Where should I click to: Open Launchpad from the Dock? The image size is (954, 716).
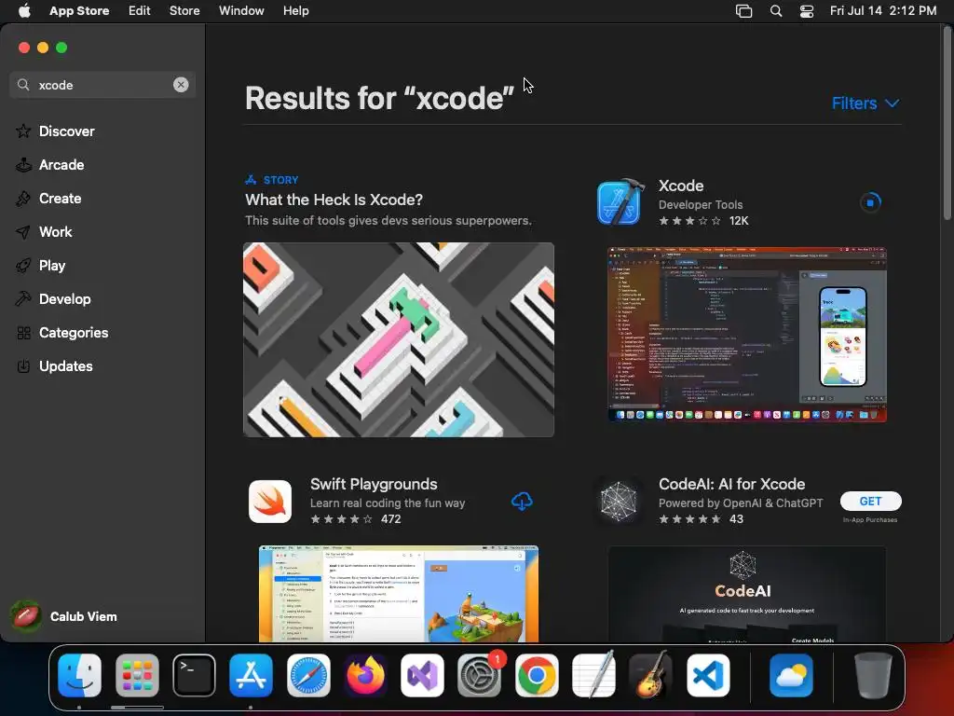coord(137,675)
